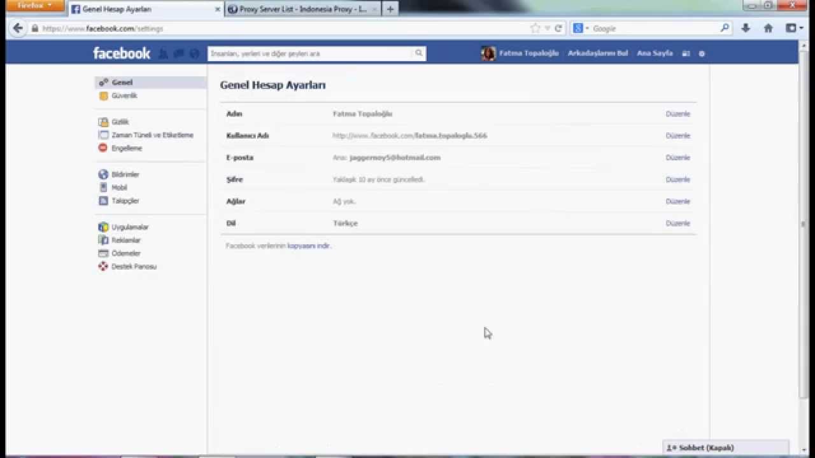
Task: Click the address bar URL field
Action: pyautogui.click(x=280, y=29)
